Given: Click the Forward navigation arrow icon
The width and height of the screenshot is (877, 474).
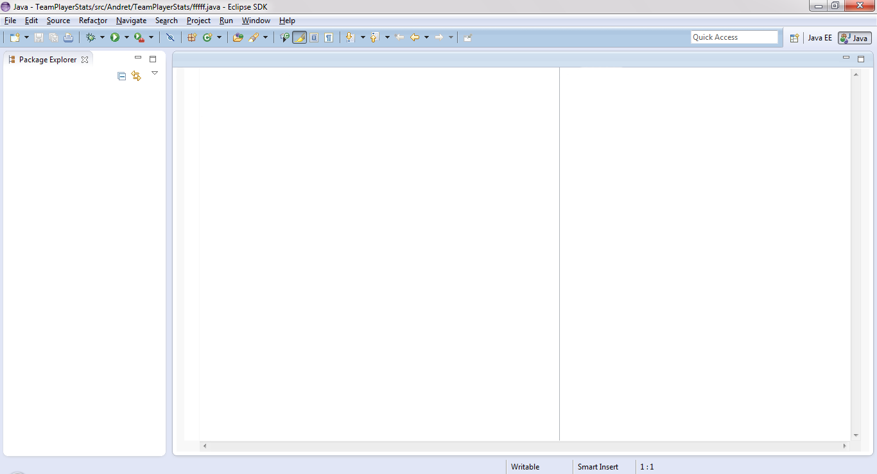Looking at the screenshot, I should (439, 37).
